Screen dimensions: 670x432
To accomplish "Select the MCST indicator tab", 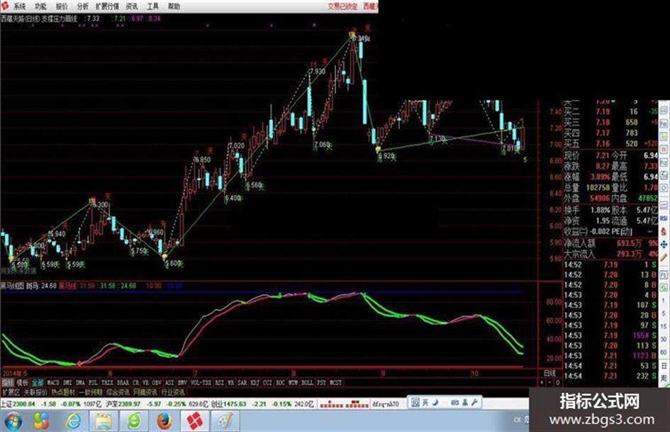I will 336,382.
